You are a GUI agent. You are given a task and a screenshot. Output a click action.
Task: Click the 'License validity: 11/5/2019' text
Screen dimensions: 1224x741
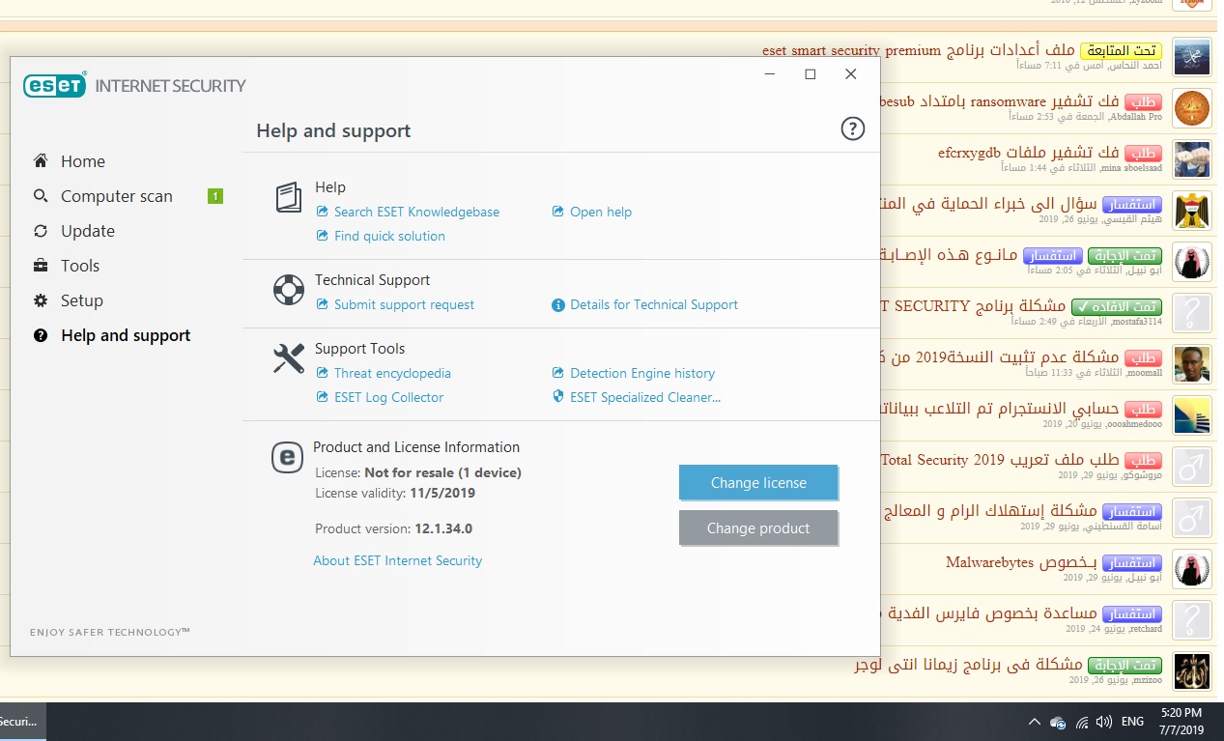pyautogui.click(x=395, y=493)
